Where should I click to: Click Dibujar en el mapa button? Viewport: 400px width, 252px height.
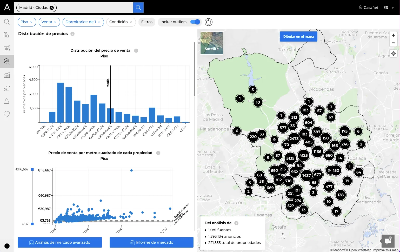click(298, 37)
